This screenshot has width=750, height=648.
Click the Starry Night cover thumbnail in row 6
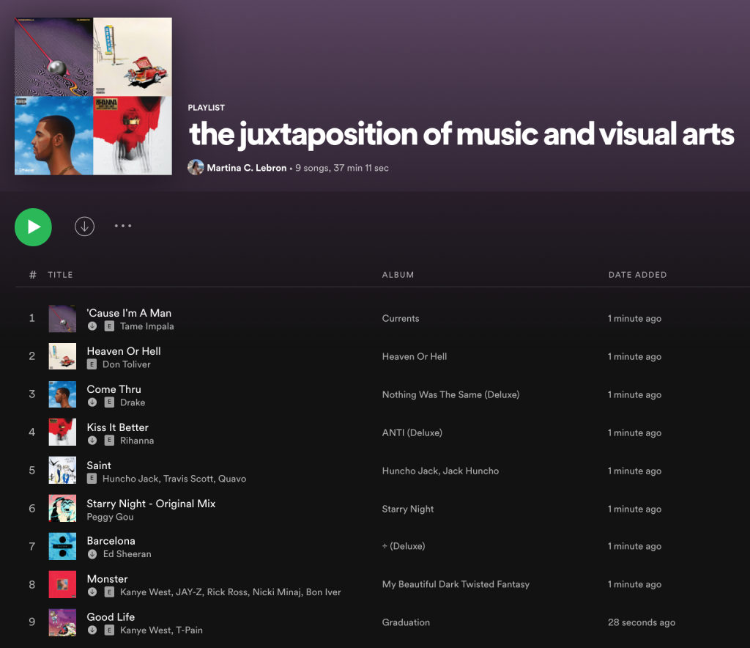[x=62, y=508]
